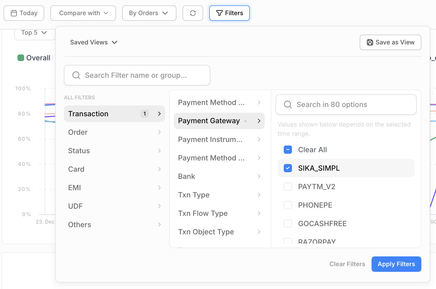Click the green Overall legend swatch
The image size is (436, 289).
21,58
